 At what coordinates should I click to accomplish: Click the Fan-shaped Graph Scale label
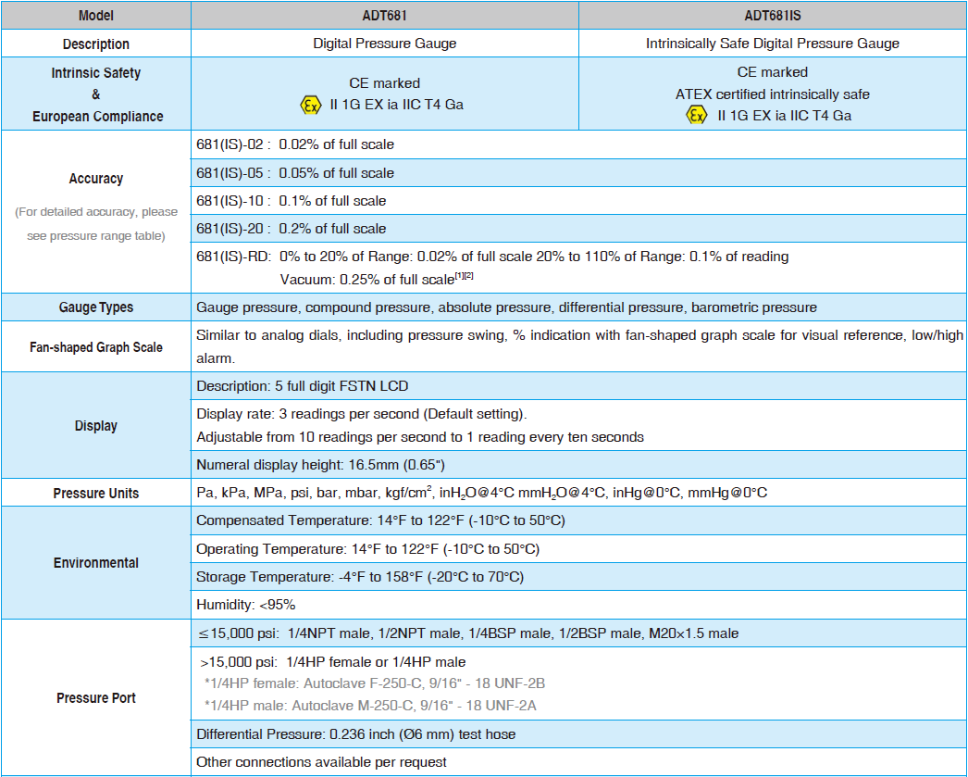pyautogui.click(x=96, y=347)
